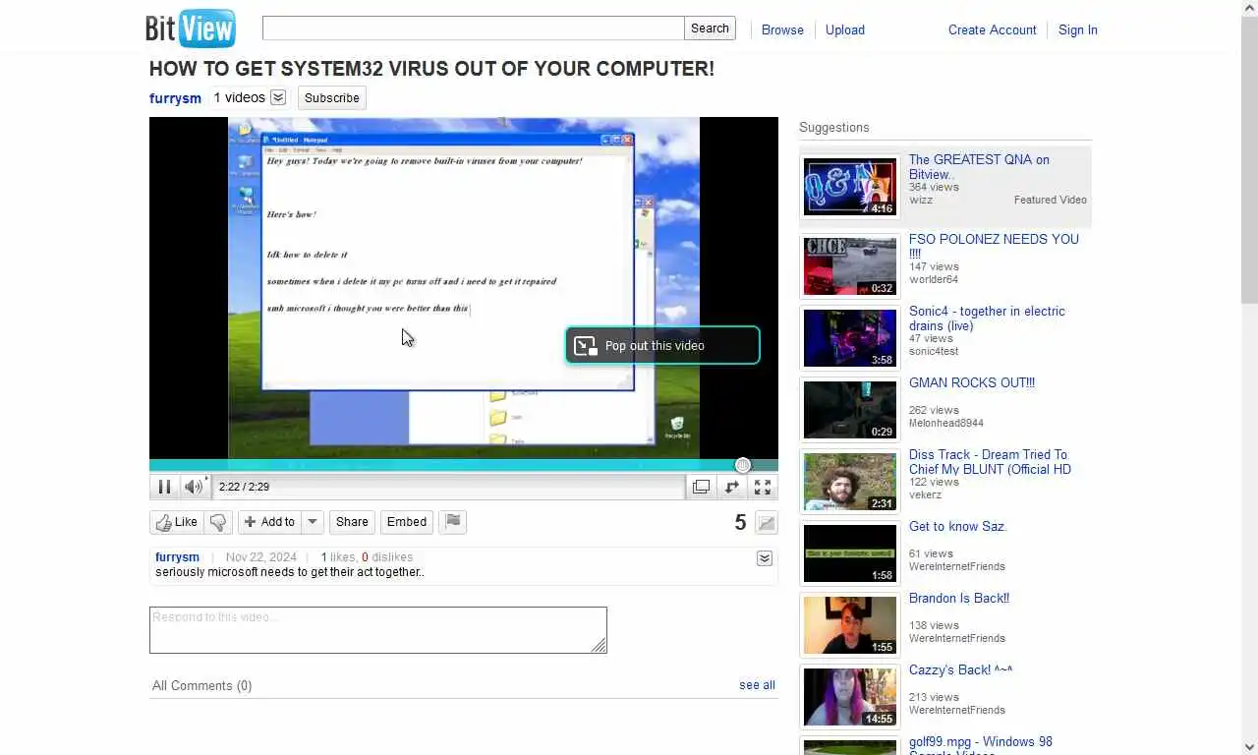This screenshot has width=1258, height=755.
Task: Click the video frame to toggle playback
Action: [464, 288]
